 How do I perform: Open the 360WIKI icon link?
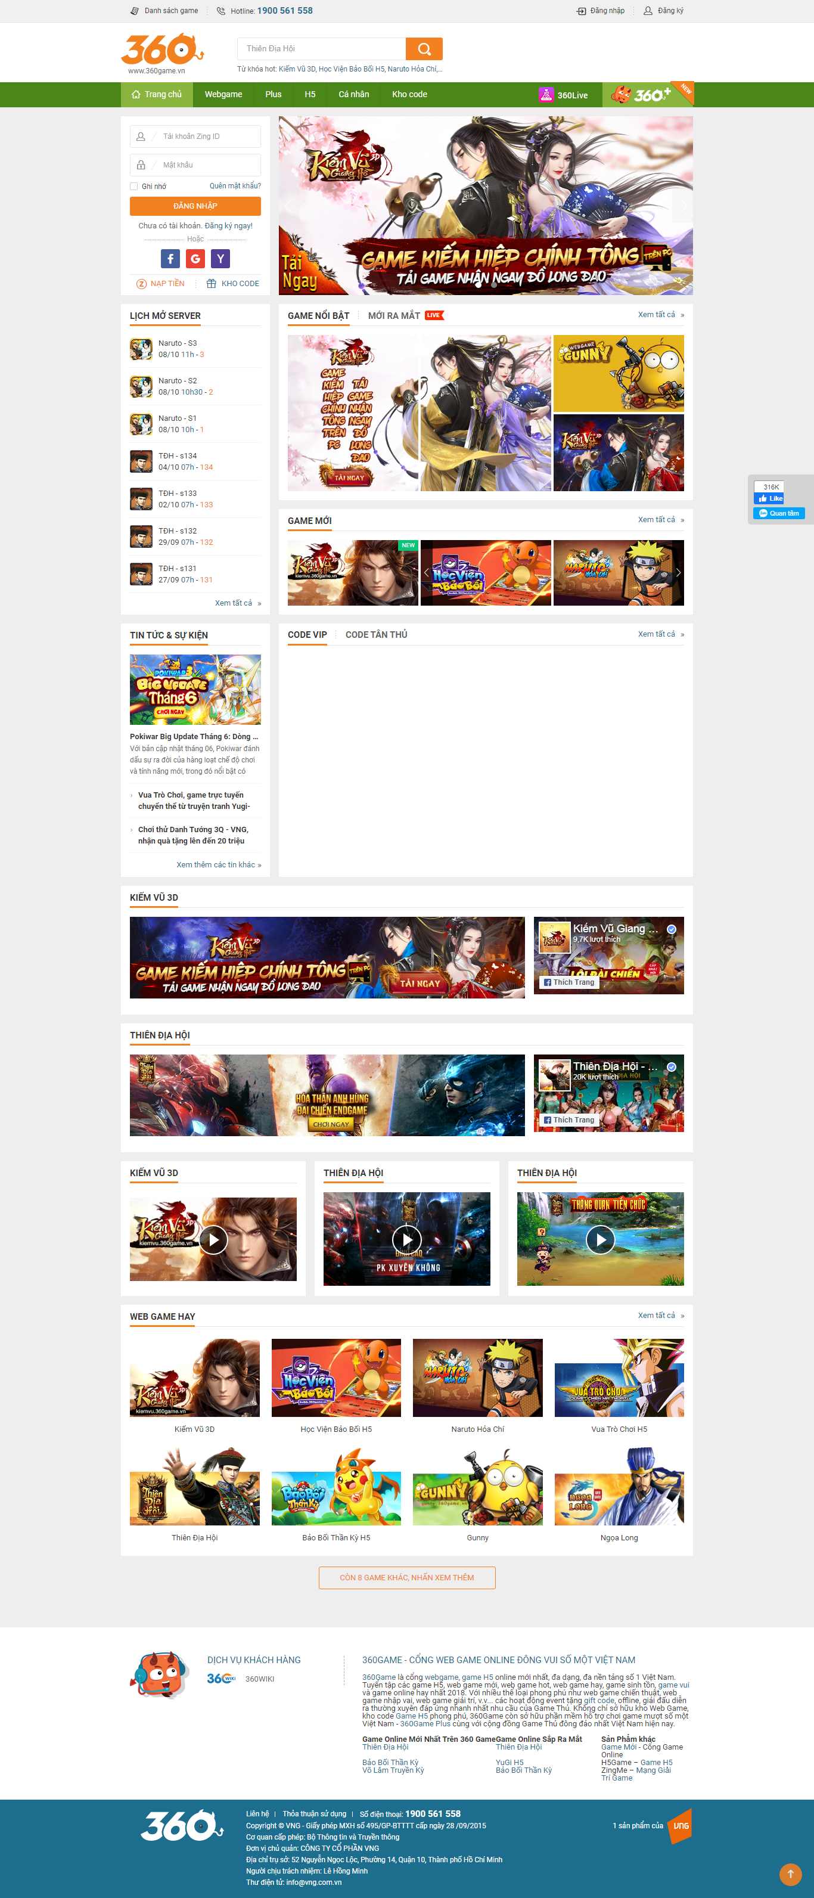[x=221, y=1679]
